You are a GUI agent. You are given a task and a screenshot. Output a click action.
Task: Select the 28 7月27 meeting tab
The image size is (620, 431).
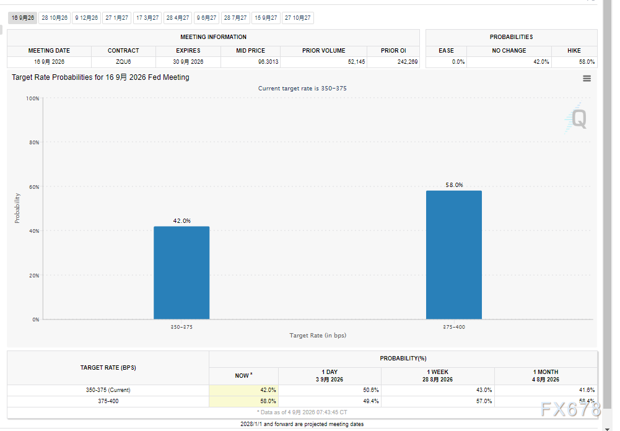pos(235,18)
